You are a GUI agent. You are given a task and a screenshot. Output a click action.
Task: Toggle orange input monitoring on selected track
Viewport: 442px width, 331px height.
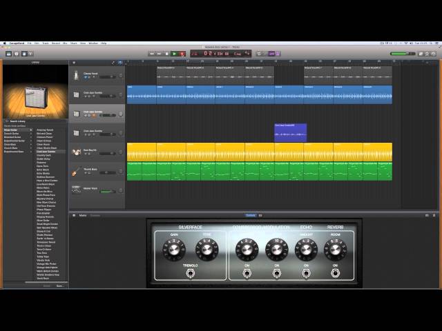point(94,115)
